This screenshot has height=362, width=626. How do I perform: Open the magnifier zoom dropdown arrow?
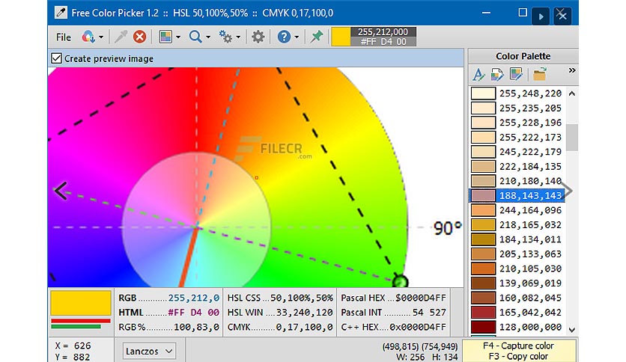pos(208,37)
